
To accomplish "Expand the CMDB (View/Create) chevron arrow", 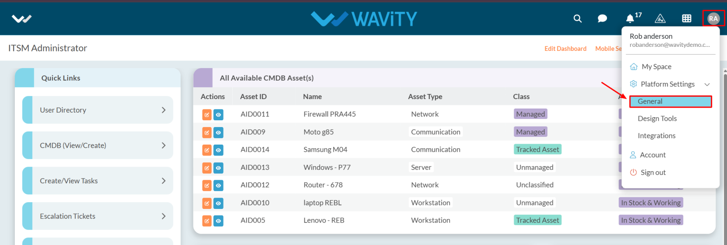I will (x=163, y=145).
